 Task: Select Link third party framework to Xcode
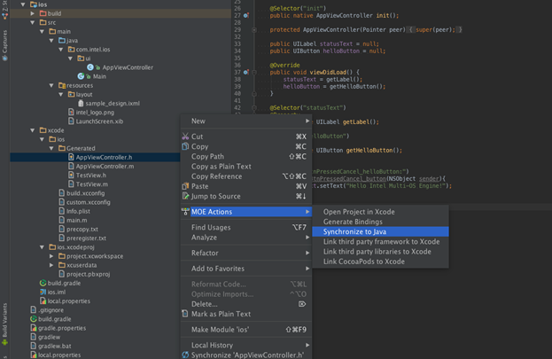[x=380, y=242]
